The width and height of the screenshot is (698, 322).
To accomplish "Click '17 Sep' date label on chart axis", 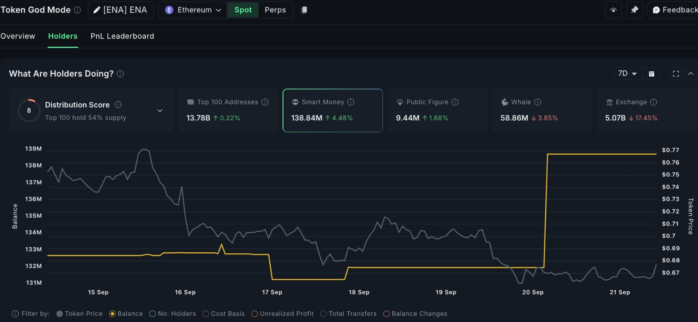I will click(272, 292).
